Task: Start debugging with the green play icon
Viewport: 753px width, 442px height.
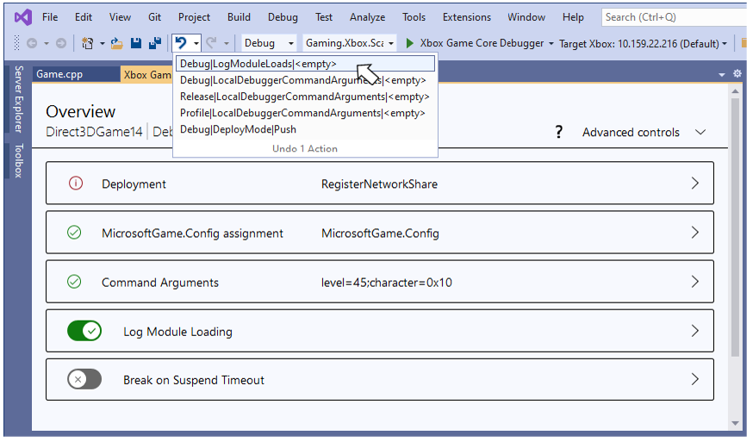Action: (409, 43)
